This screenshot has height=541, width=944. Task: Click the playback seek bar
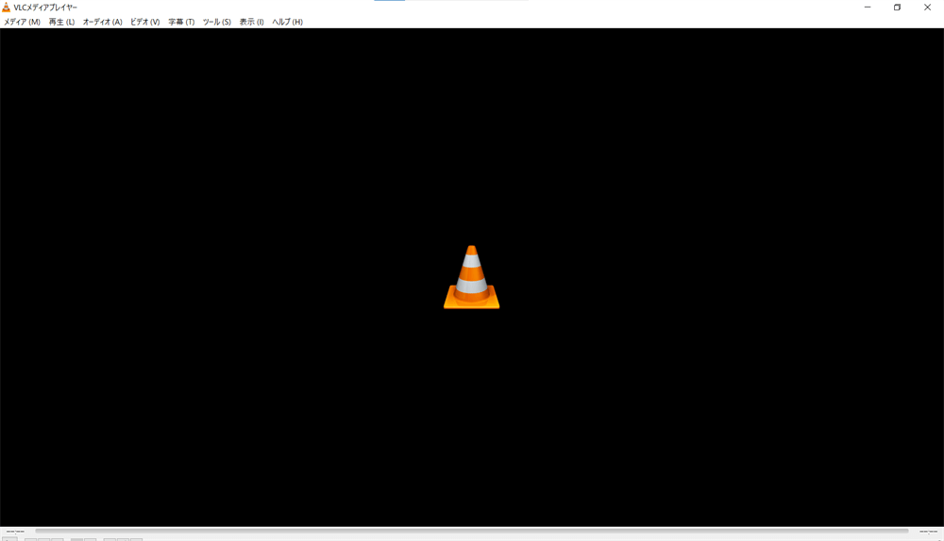coord(471,532)
